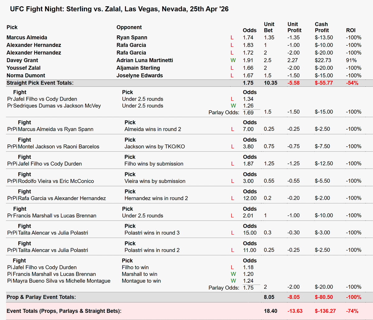Image resolution: width=373 pixels, height=320 pixels.
Task: Select the odds 12.00 value
Action: (x=250, y=198)
